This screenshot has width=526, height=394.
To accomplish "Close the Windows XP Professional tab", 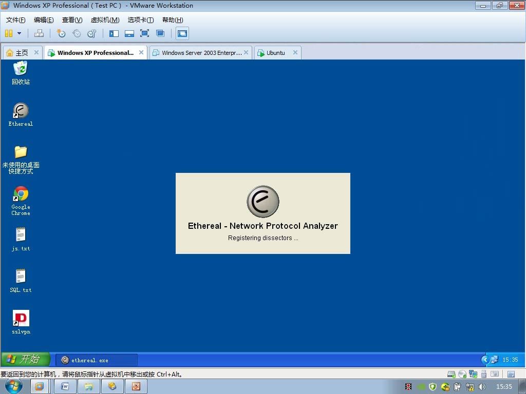I will coord(141,52).
